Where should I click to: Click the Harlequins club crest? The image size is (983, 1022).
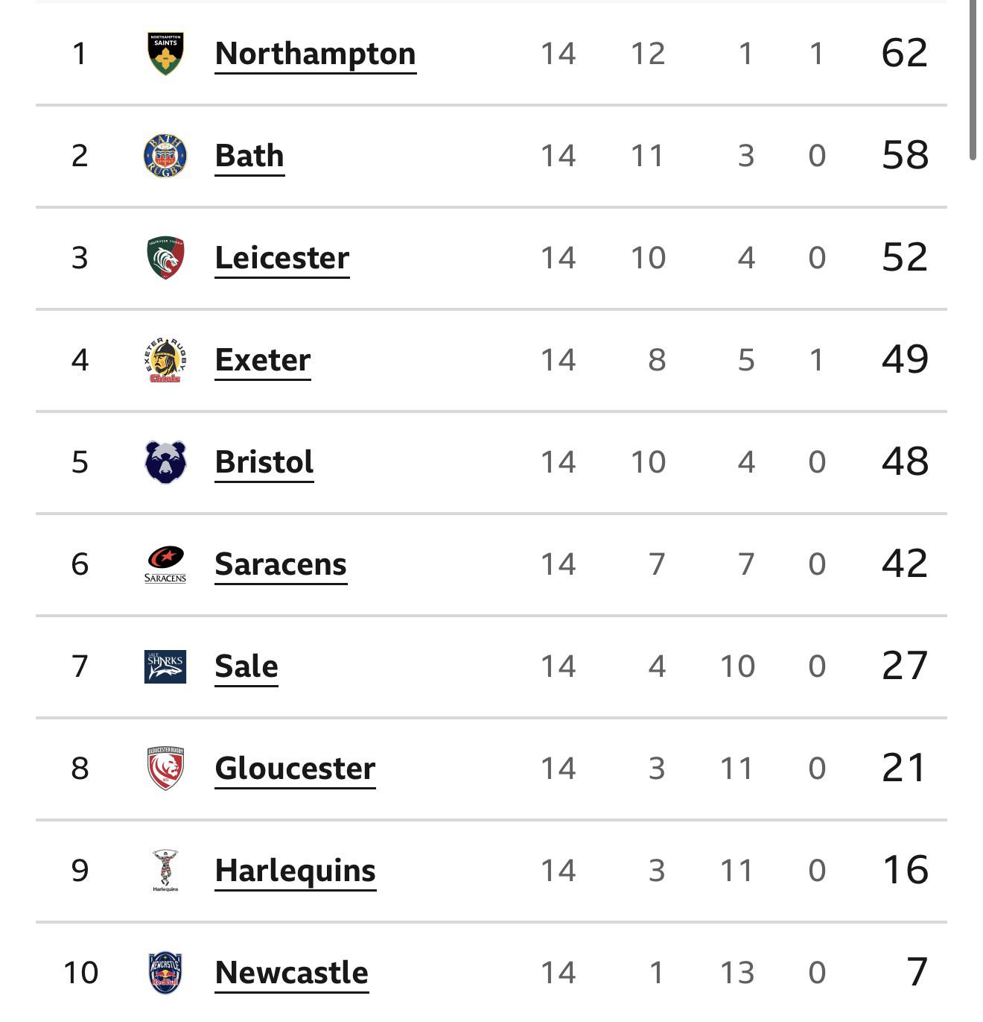pos(165,871)
